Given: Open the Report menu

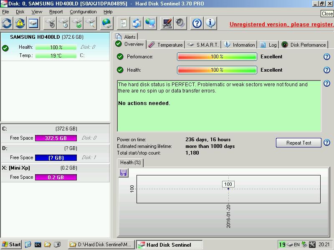Looking at the screenshot, I should click(x=56, y=12).
